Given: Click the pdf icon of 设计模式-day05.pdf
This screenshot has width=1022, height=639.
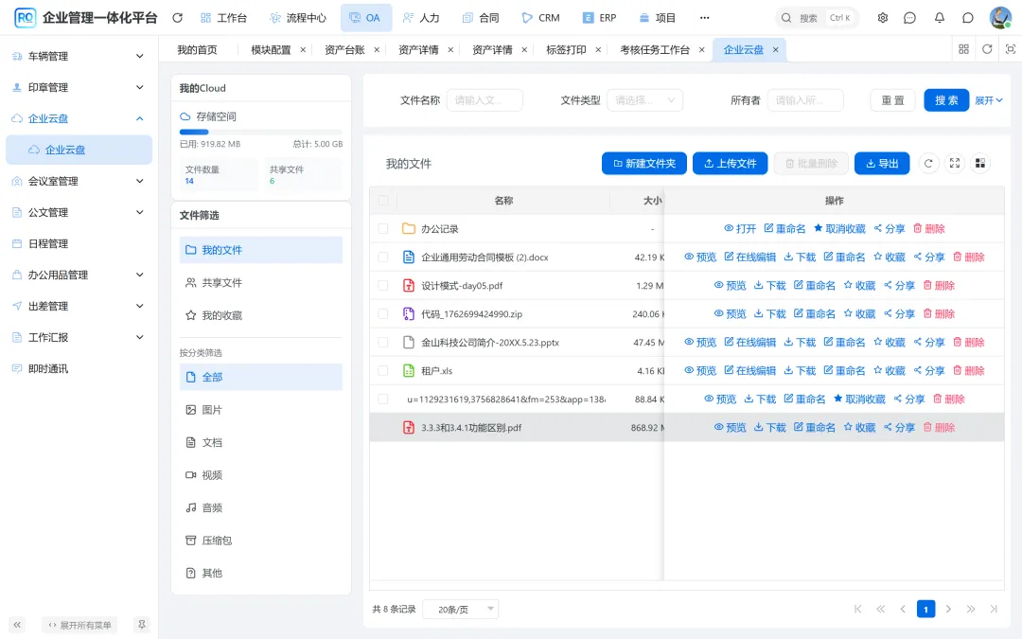Looking at the screenshot, I should pos(409,286).
